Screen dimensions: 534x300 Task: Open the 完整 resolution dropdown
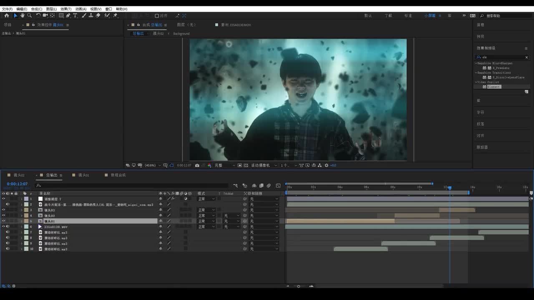point(224,165)
